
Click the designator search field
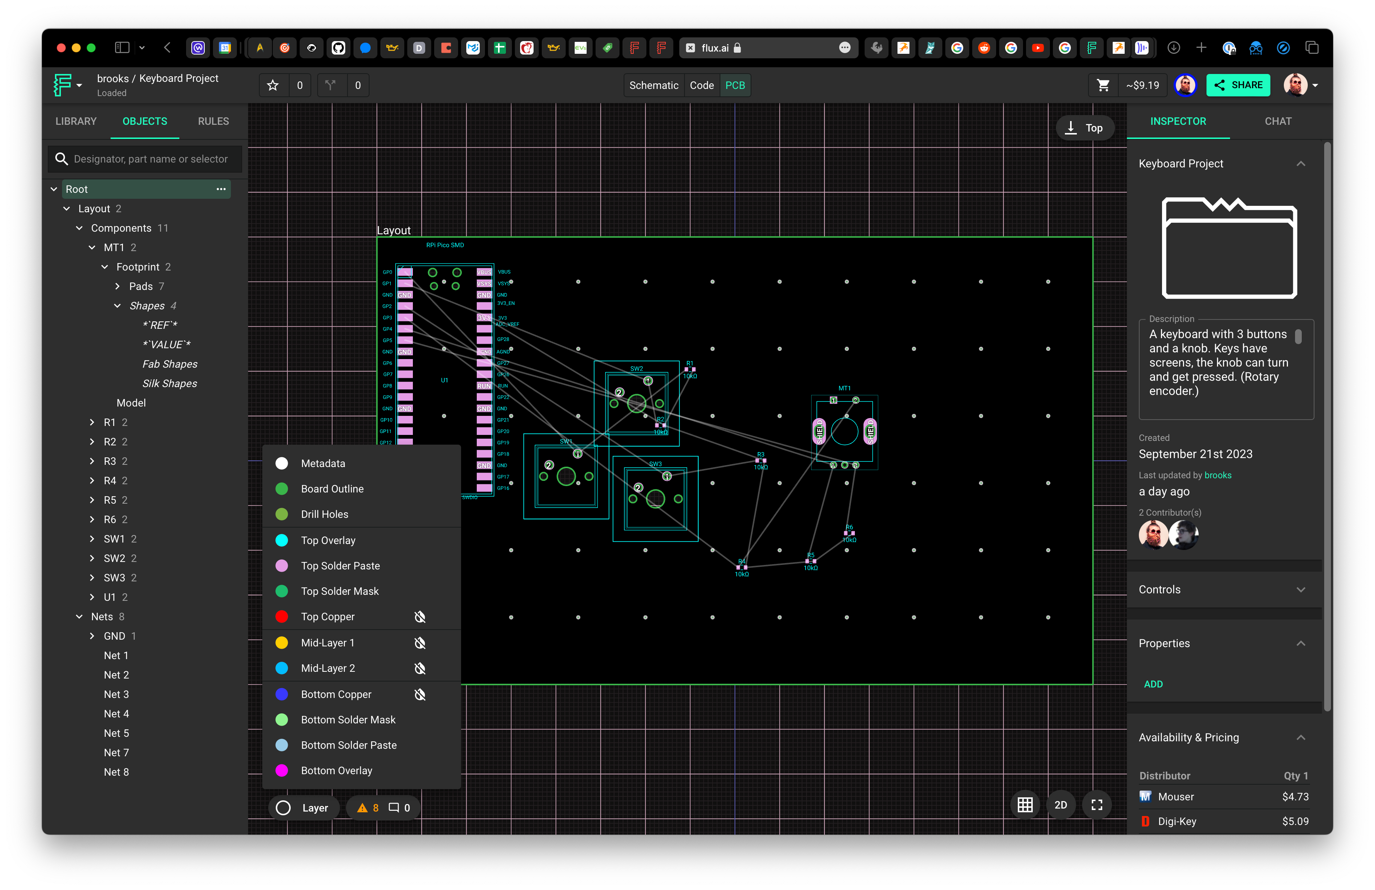tap(150, 159)
